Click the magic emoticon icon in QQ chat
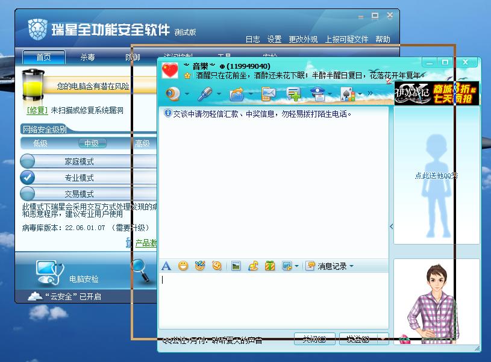 pos(200,266)
